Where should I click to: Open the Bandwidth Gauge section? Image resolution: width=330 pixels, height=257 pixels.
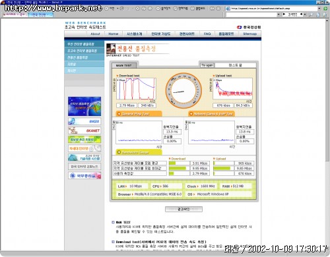139,152
